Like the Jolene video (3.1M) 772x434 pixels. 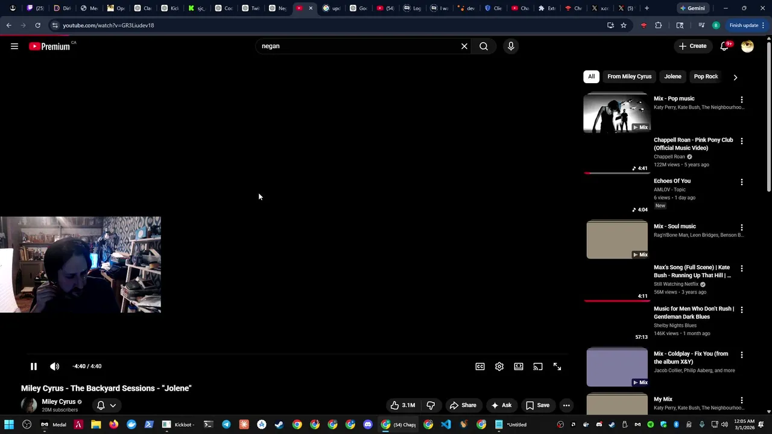(x=402, y=406)
